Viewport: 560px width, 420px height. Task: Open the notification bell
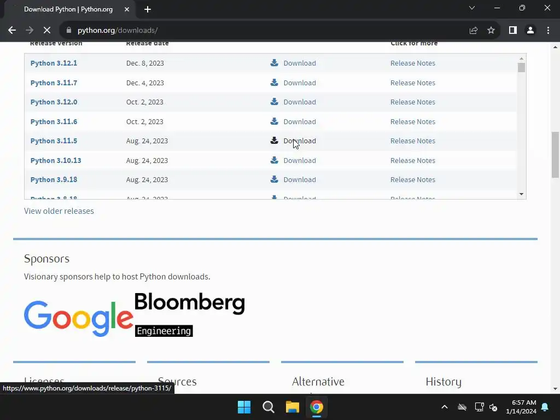pyautogui.click(x=545, y=407)
